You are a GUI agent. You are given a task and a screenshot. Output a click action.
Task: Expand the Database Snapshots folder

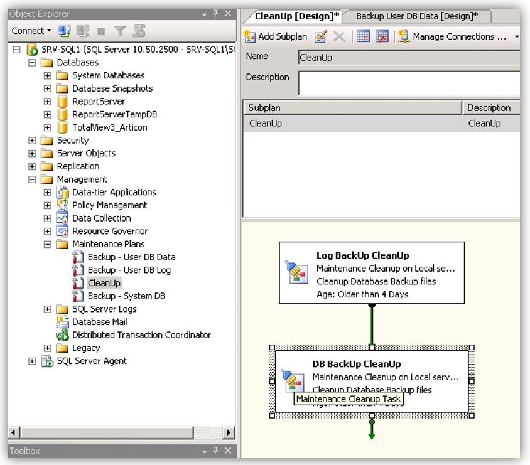pyautogui.click(x=47, y=88)
